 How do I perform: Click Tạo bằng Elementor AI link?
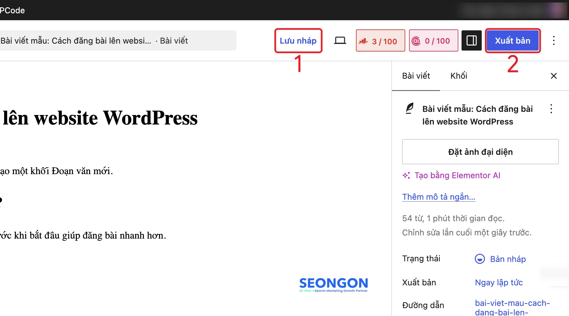(457, 175)
